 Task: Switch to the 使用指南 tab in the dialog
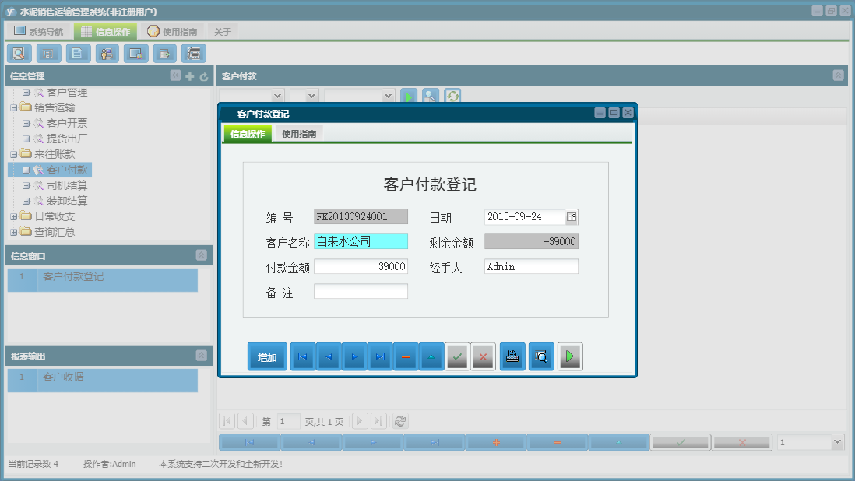(x=301, y=133)
